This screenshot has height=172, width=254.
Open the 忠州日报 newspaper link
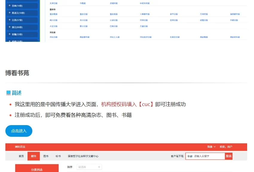coord(174,20)
